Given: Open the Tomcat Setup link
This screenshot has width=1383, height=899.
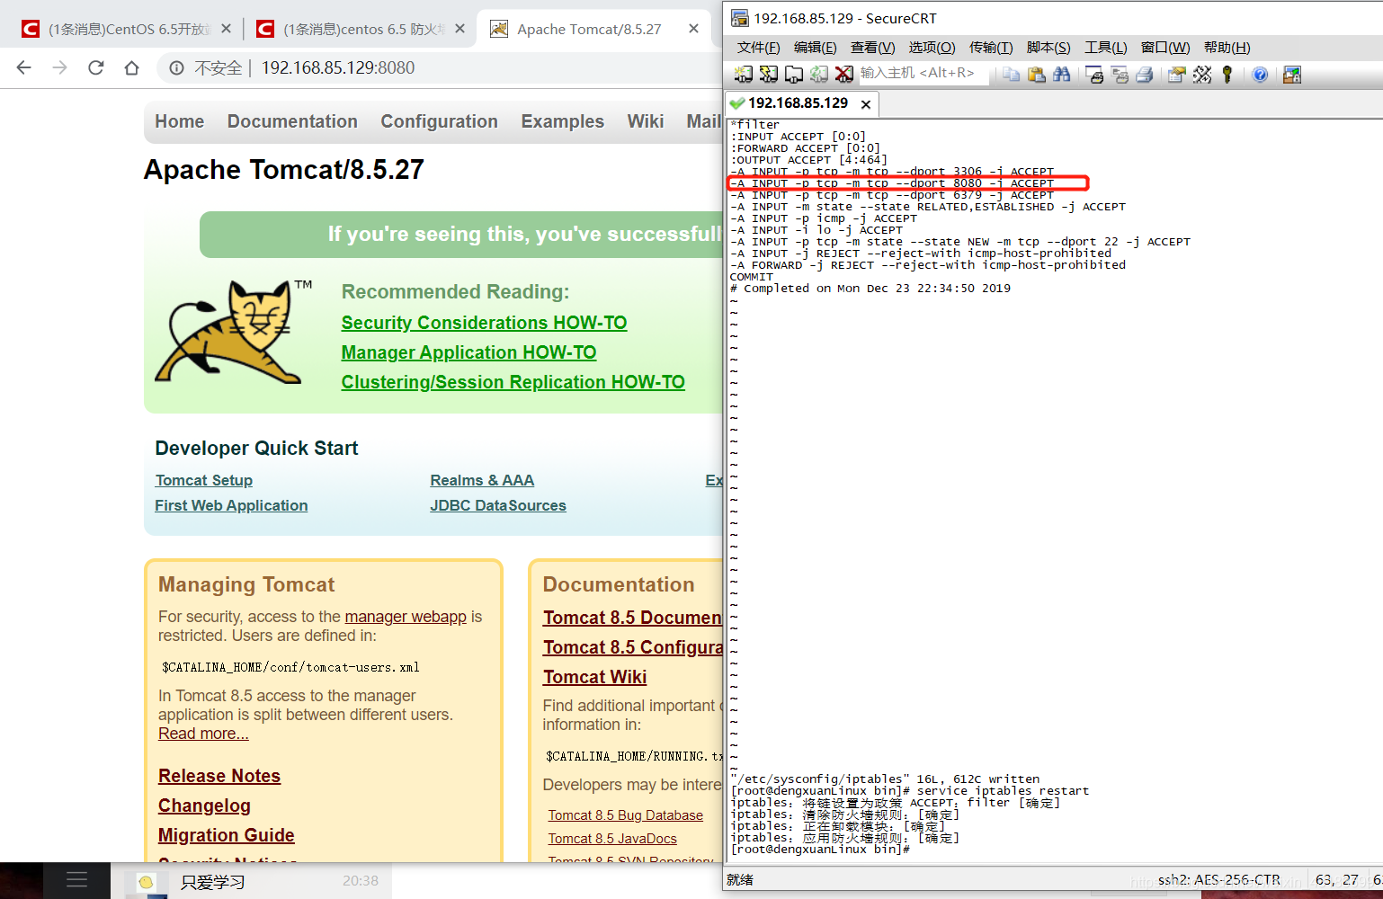Looking at the screenshot, I should pos(203,480).
